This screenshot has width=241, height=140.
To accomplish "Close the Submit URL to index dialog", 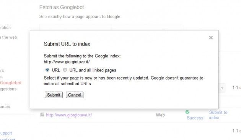I will [211, 38].
